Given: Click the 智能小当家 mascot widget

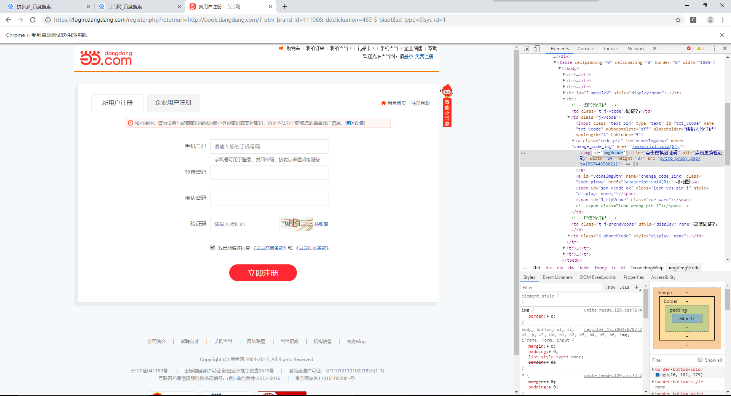Looking at the screenshot, I should (x=447, y=105).
